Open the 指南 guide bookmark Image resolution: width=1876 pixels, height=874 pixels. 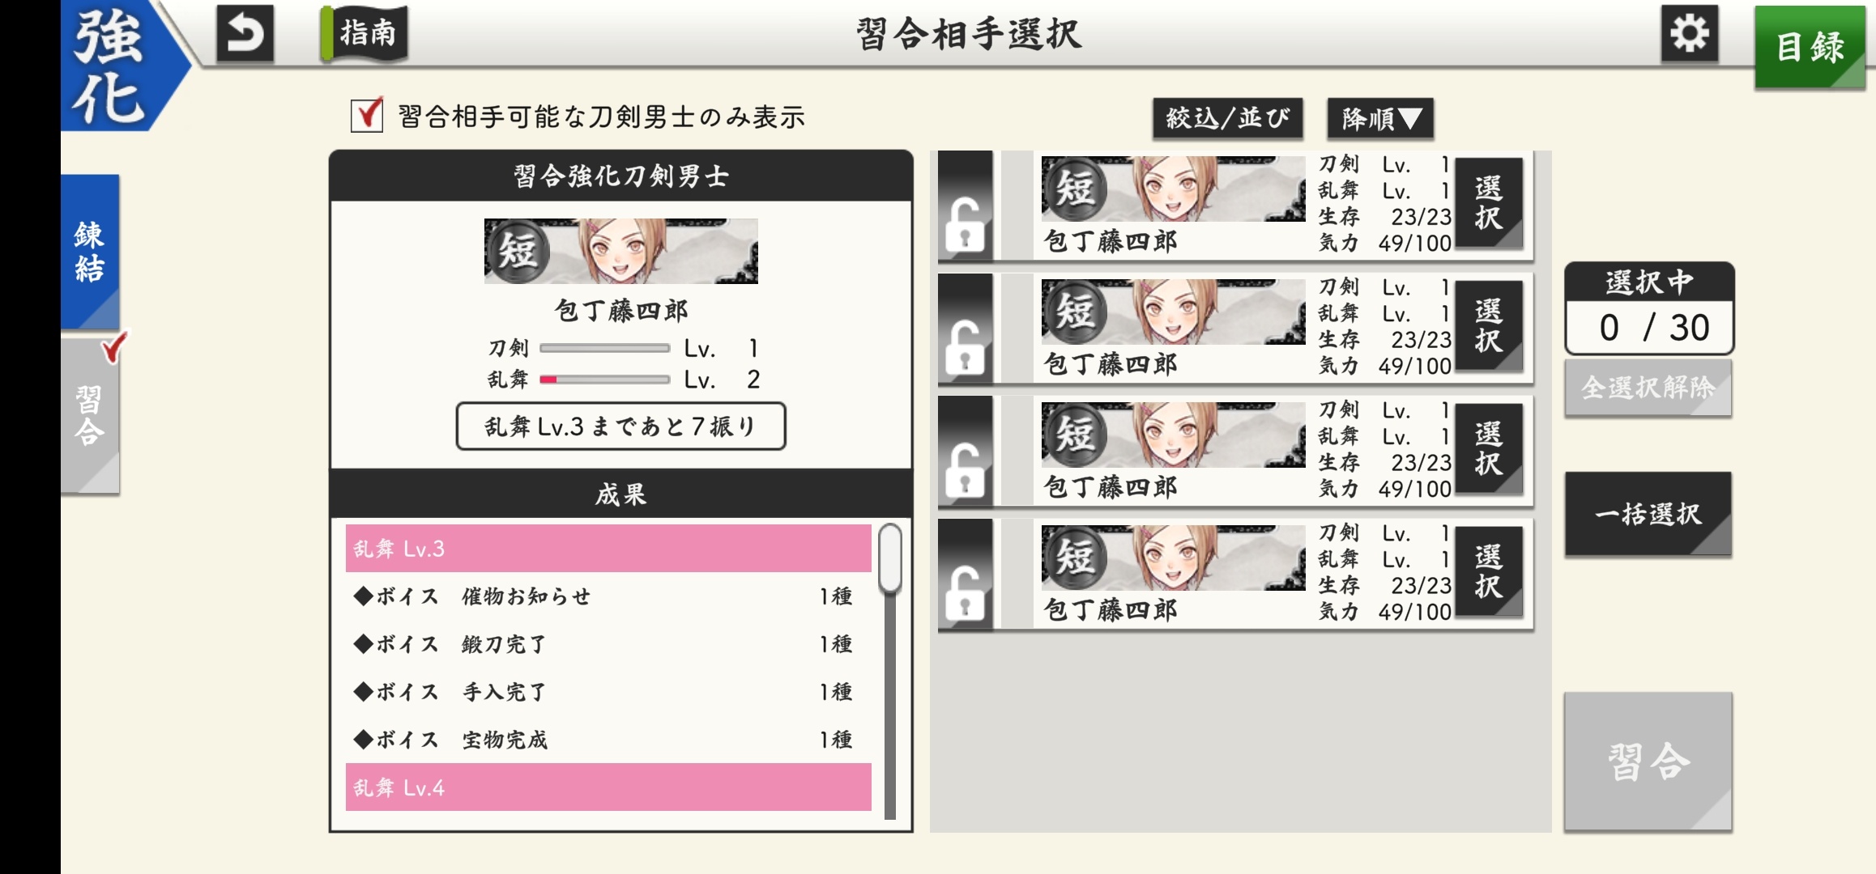[365, 34]
